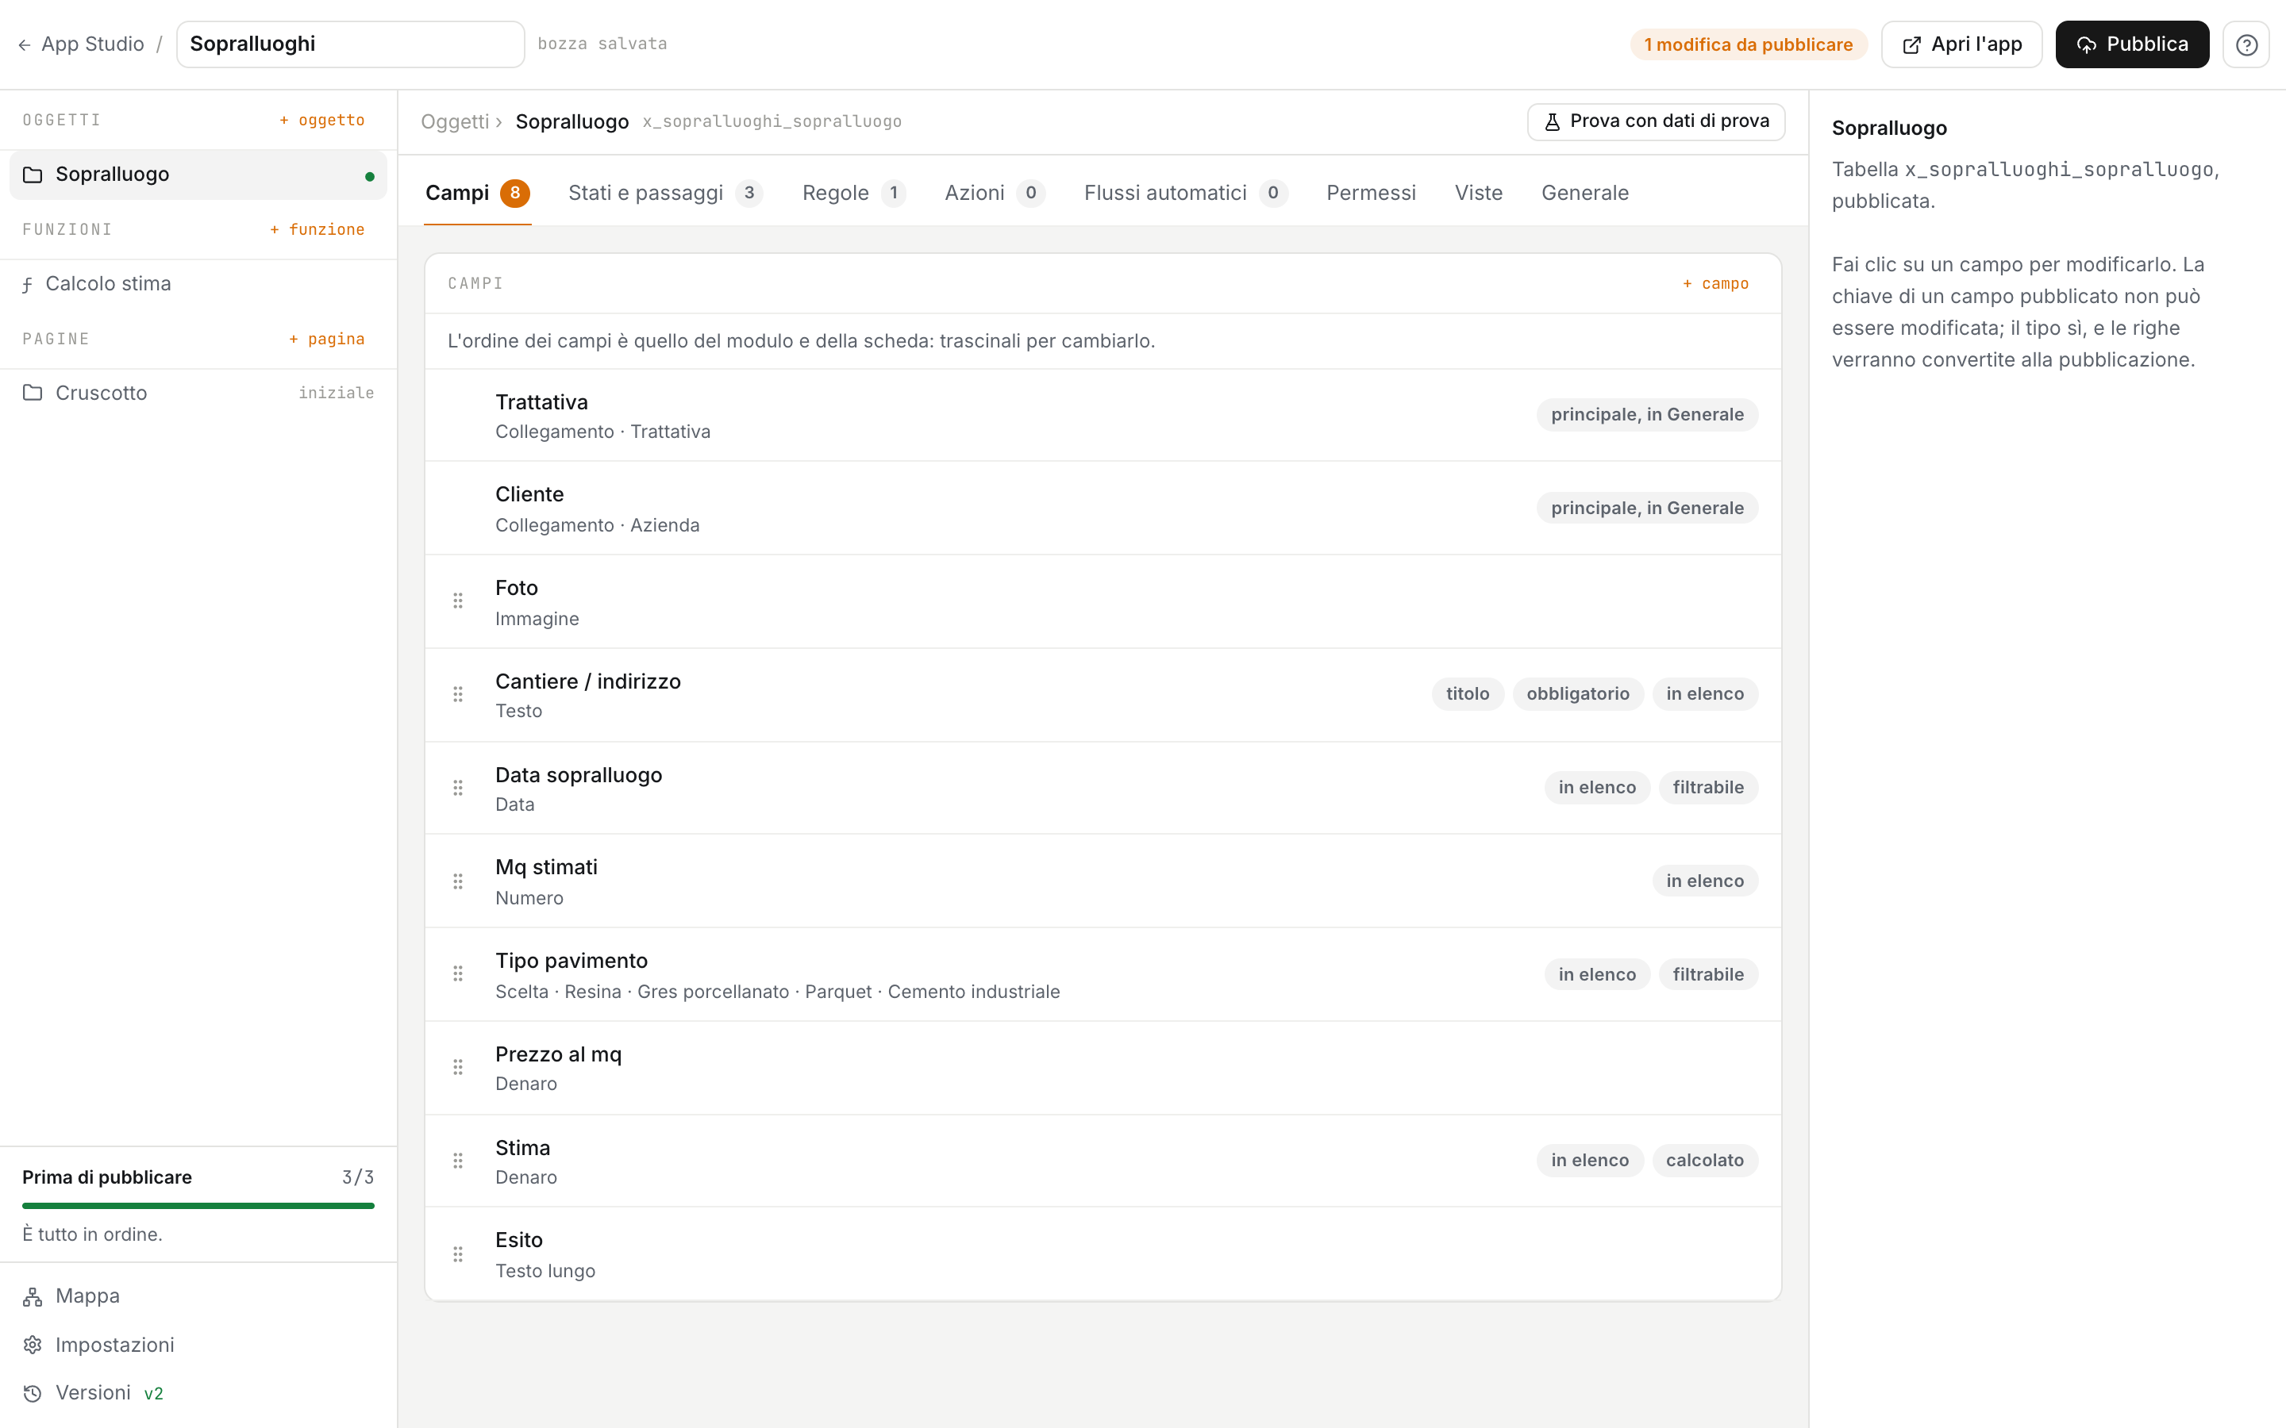
Task: Click the 1 modifica da pubblicare badge
Action: coord(1749,44)
